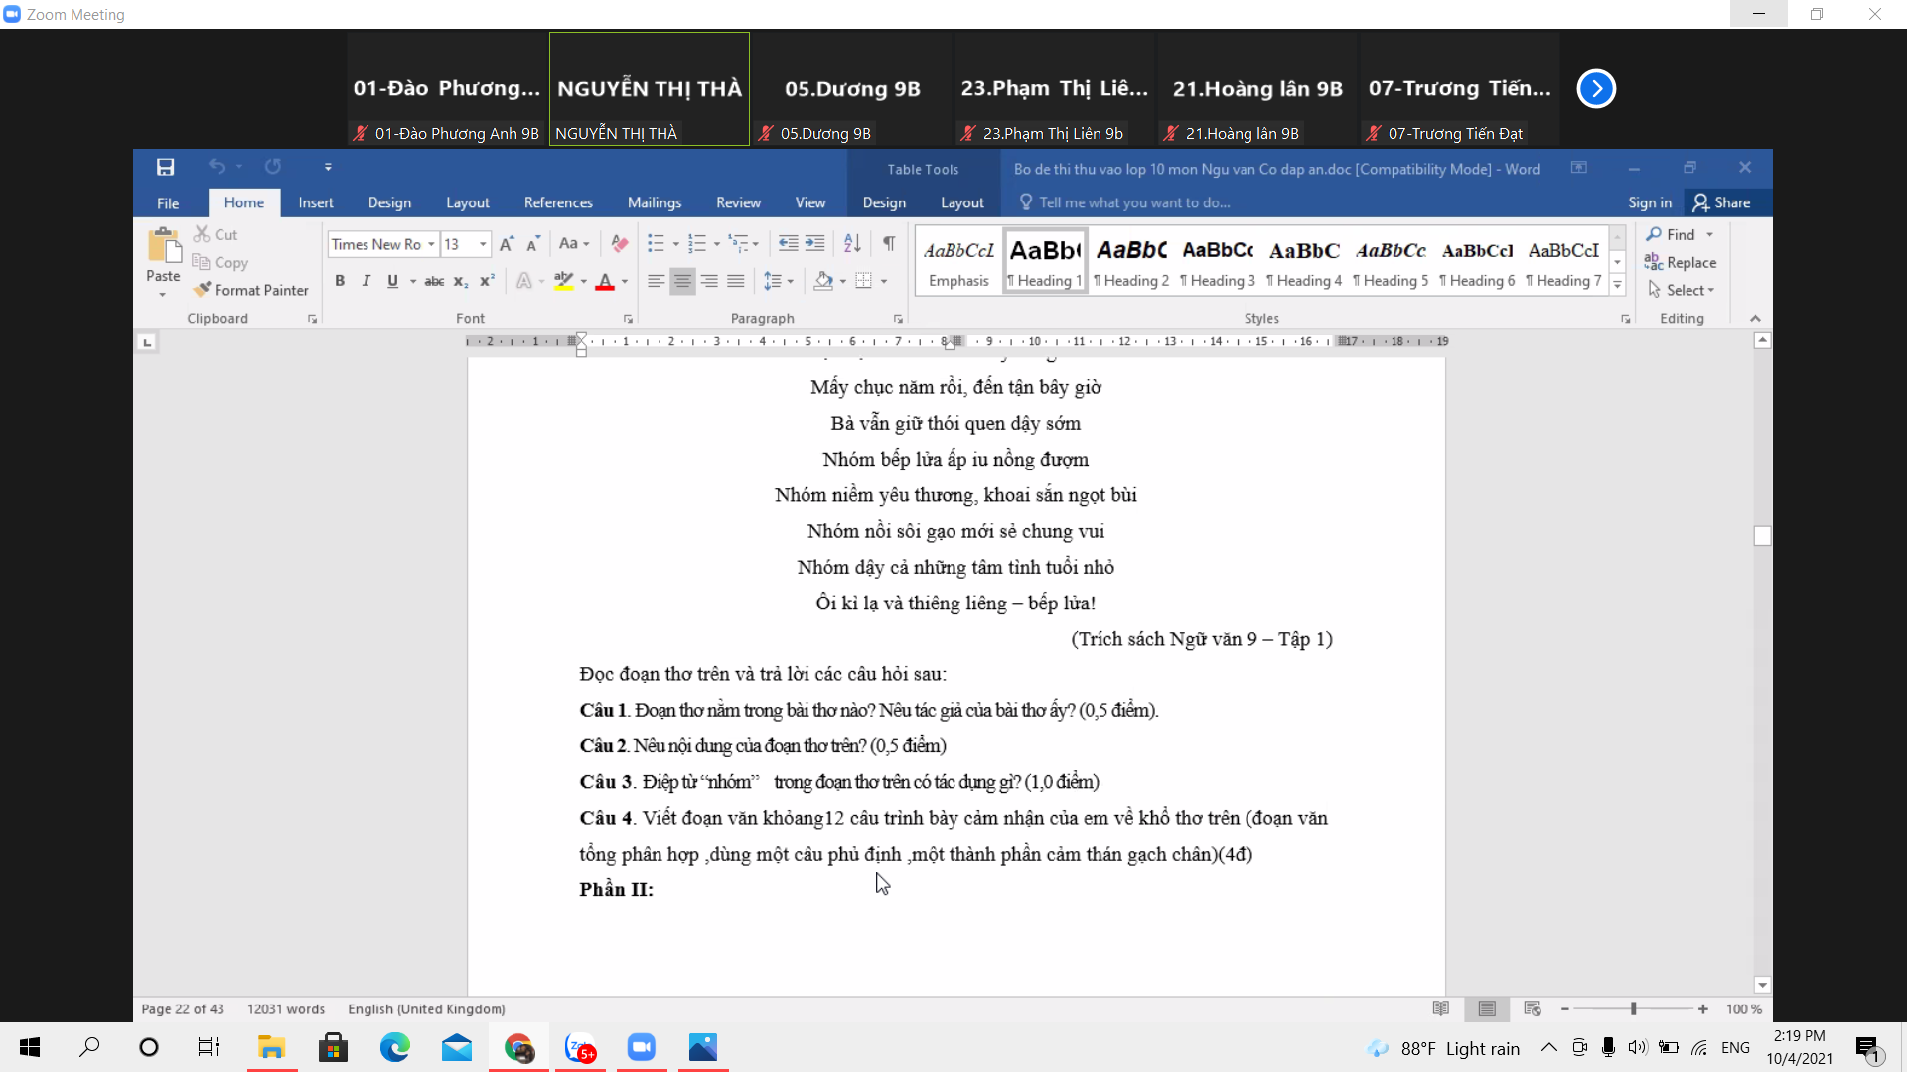Open the font name dropdown
This screenshot has height=1072, width=1907.
431,244
